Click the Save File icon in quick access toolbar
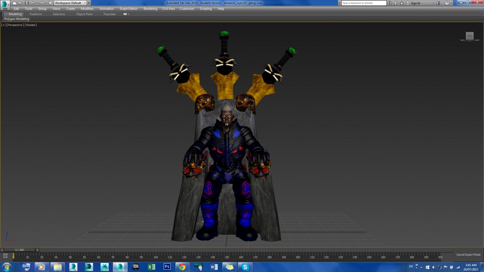The width and height of the screenshot is (484, 272). pos(26,3)
